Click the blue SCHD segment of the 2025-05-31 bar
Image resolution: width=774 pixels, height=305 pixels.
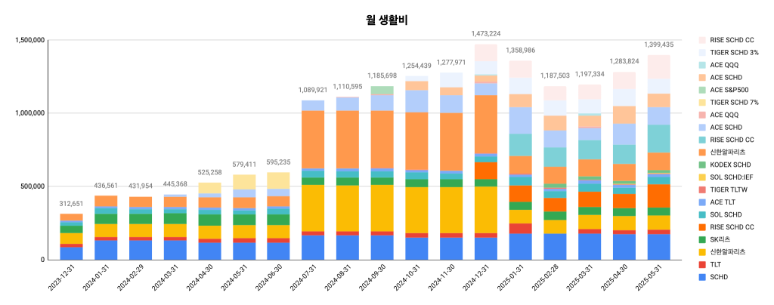(x=659, y=247)
